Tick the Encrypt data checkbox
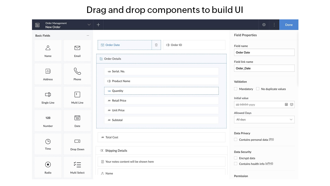Viewport: 330px width, 186px height. point(236,158)
